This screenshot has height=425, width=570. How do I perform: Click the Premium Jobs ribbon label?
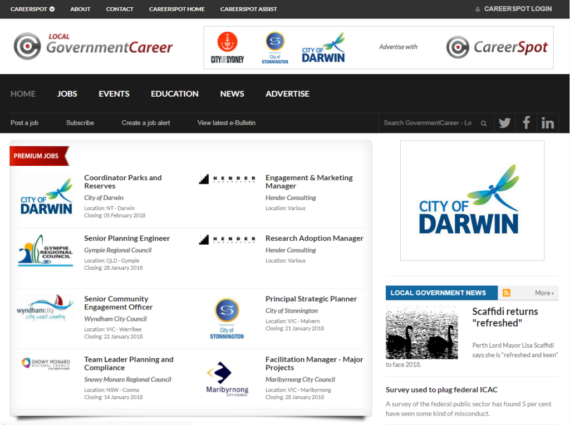pyautogui.click(x=38, y=156)
